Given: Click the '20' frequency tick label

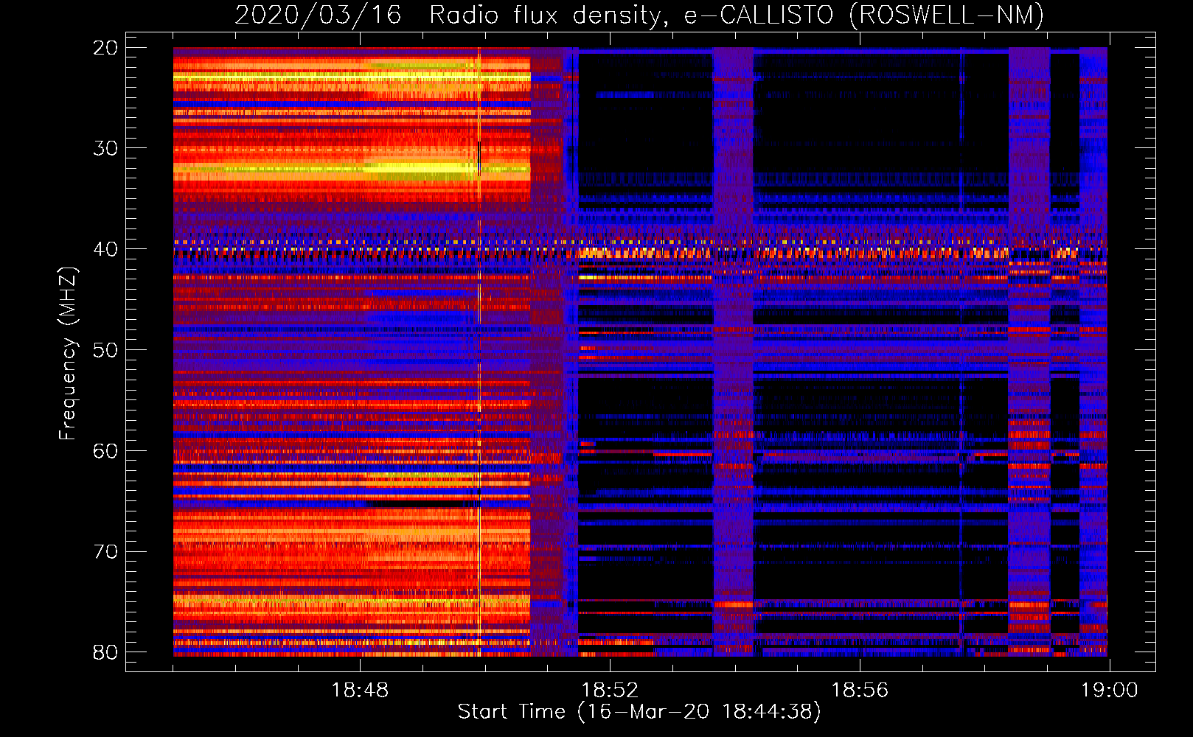Looking at the screenshot, I should pyautogui.click(x=105, y=47).
